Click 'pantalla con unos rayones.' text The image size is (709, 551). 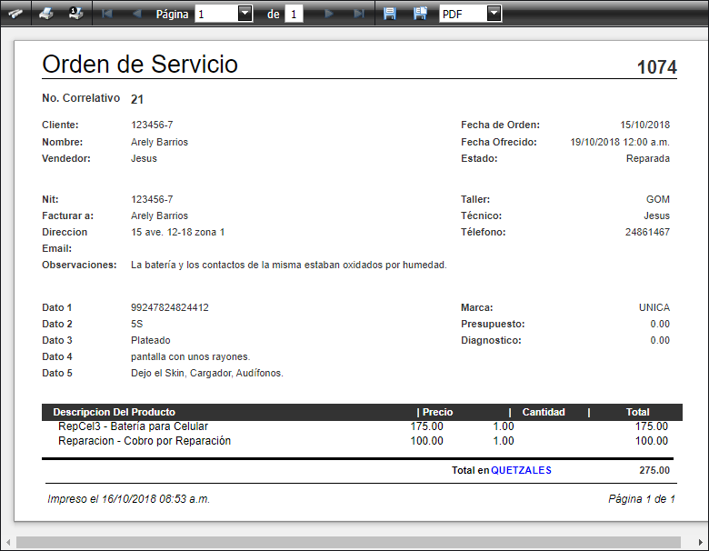click(190, 357)
